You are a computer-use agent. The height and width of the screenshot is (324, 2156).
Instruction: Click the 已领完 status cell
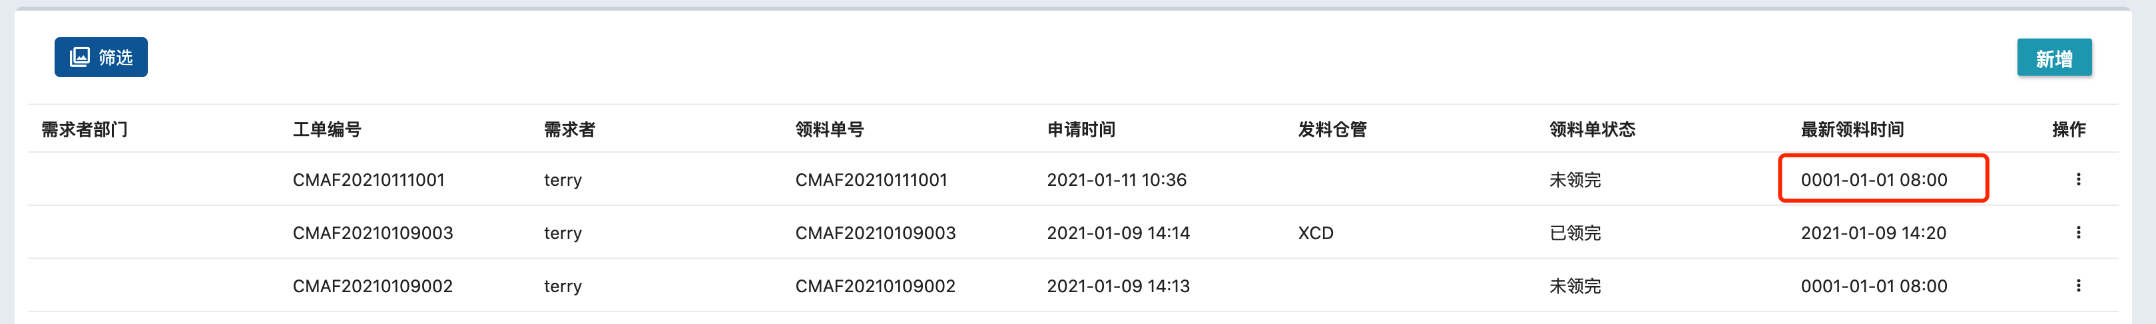pos(1574,233)
